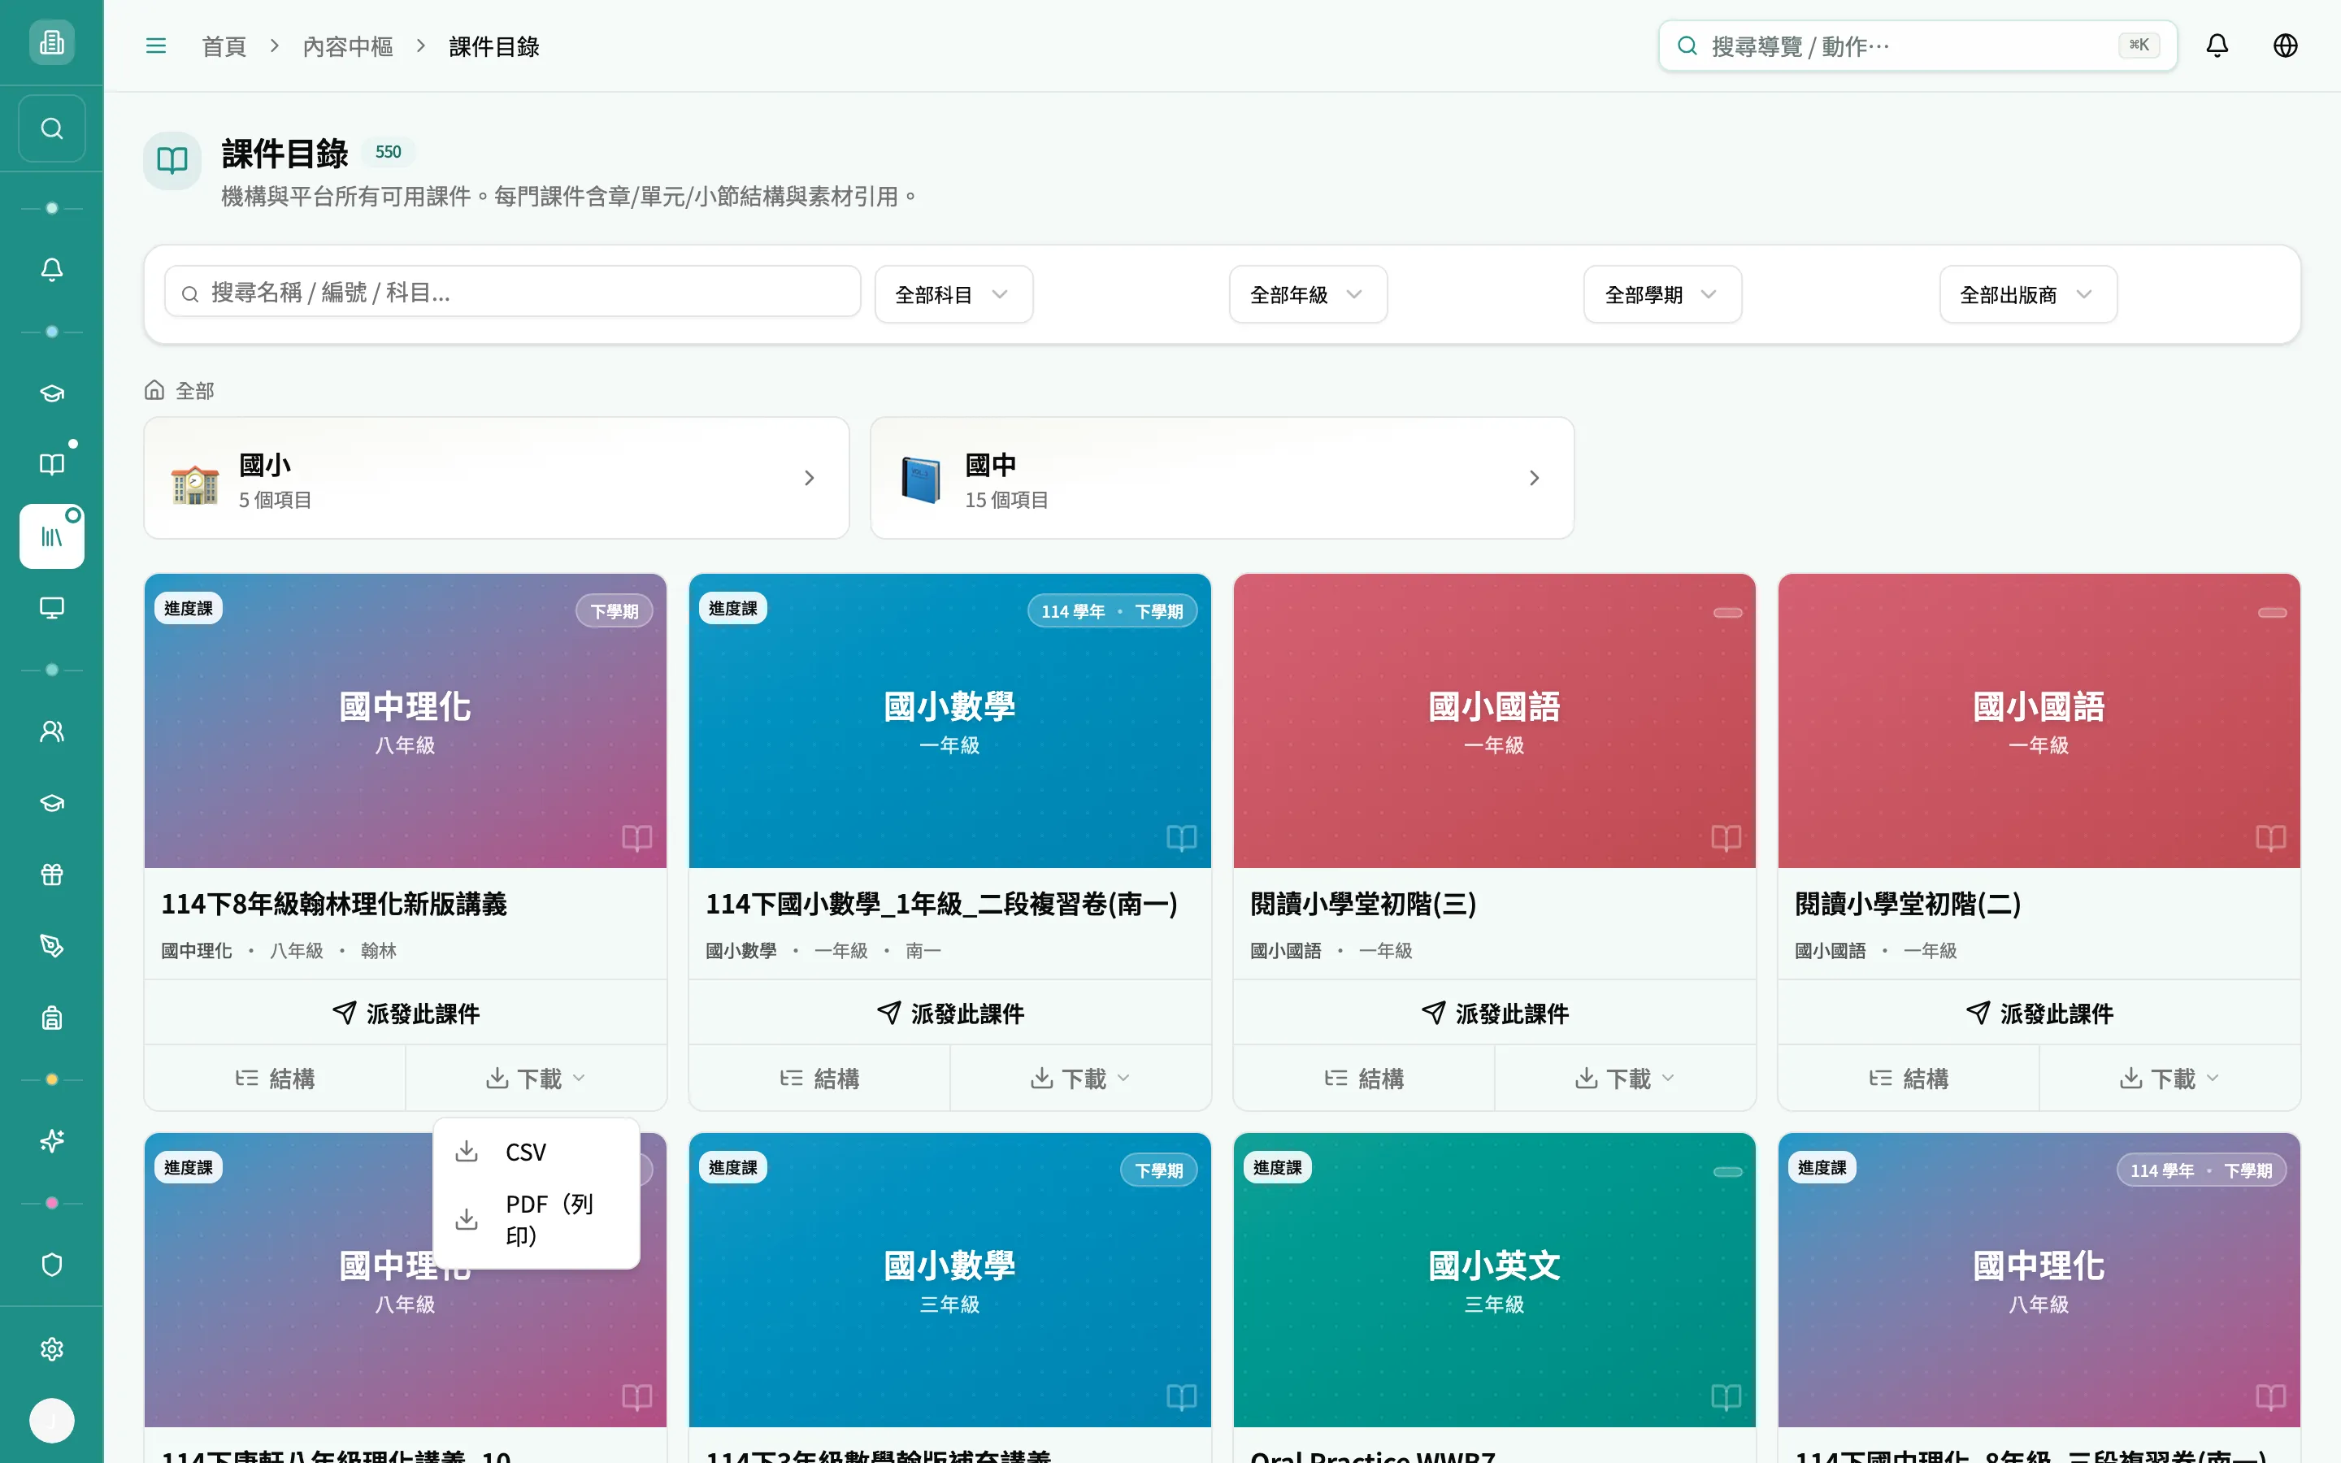Open the 國中理化 cover with 114 學年 badge
The height and width of the screenshot is (1463, 2341).
2039,1279
